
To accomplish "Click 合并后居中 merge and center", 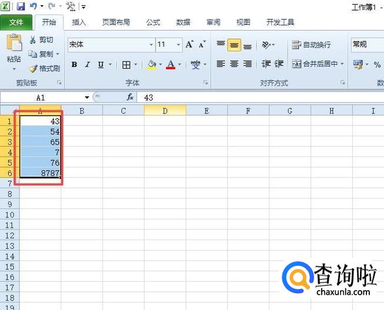I will tap(315, 64).
